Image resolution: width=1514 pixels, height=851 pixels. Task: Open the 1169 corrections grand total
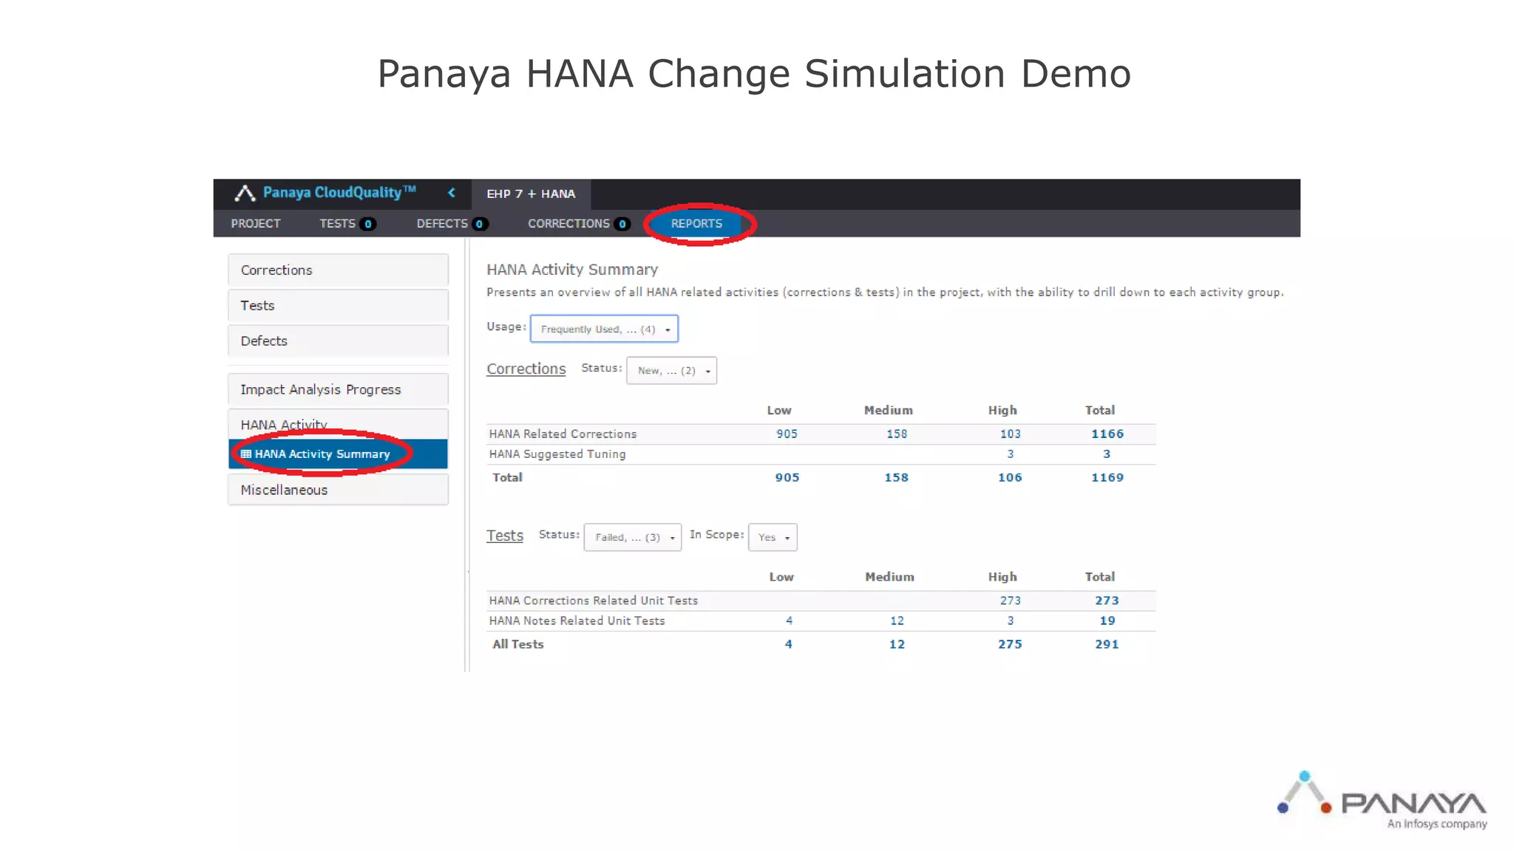point(1107,478)
